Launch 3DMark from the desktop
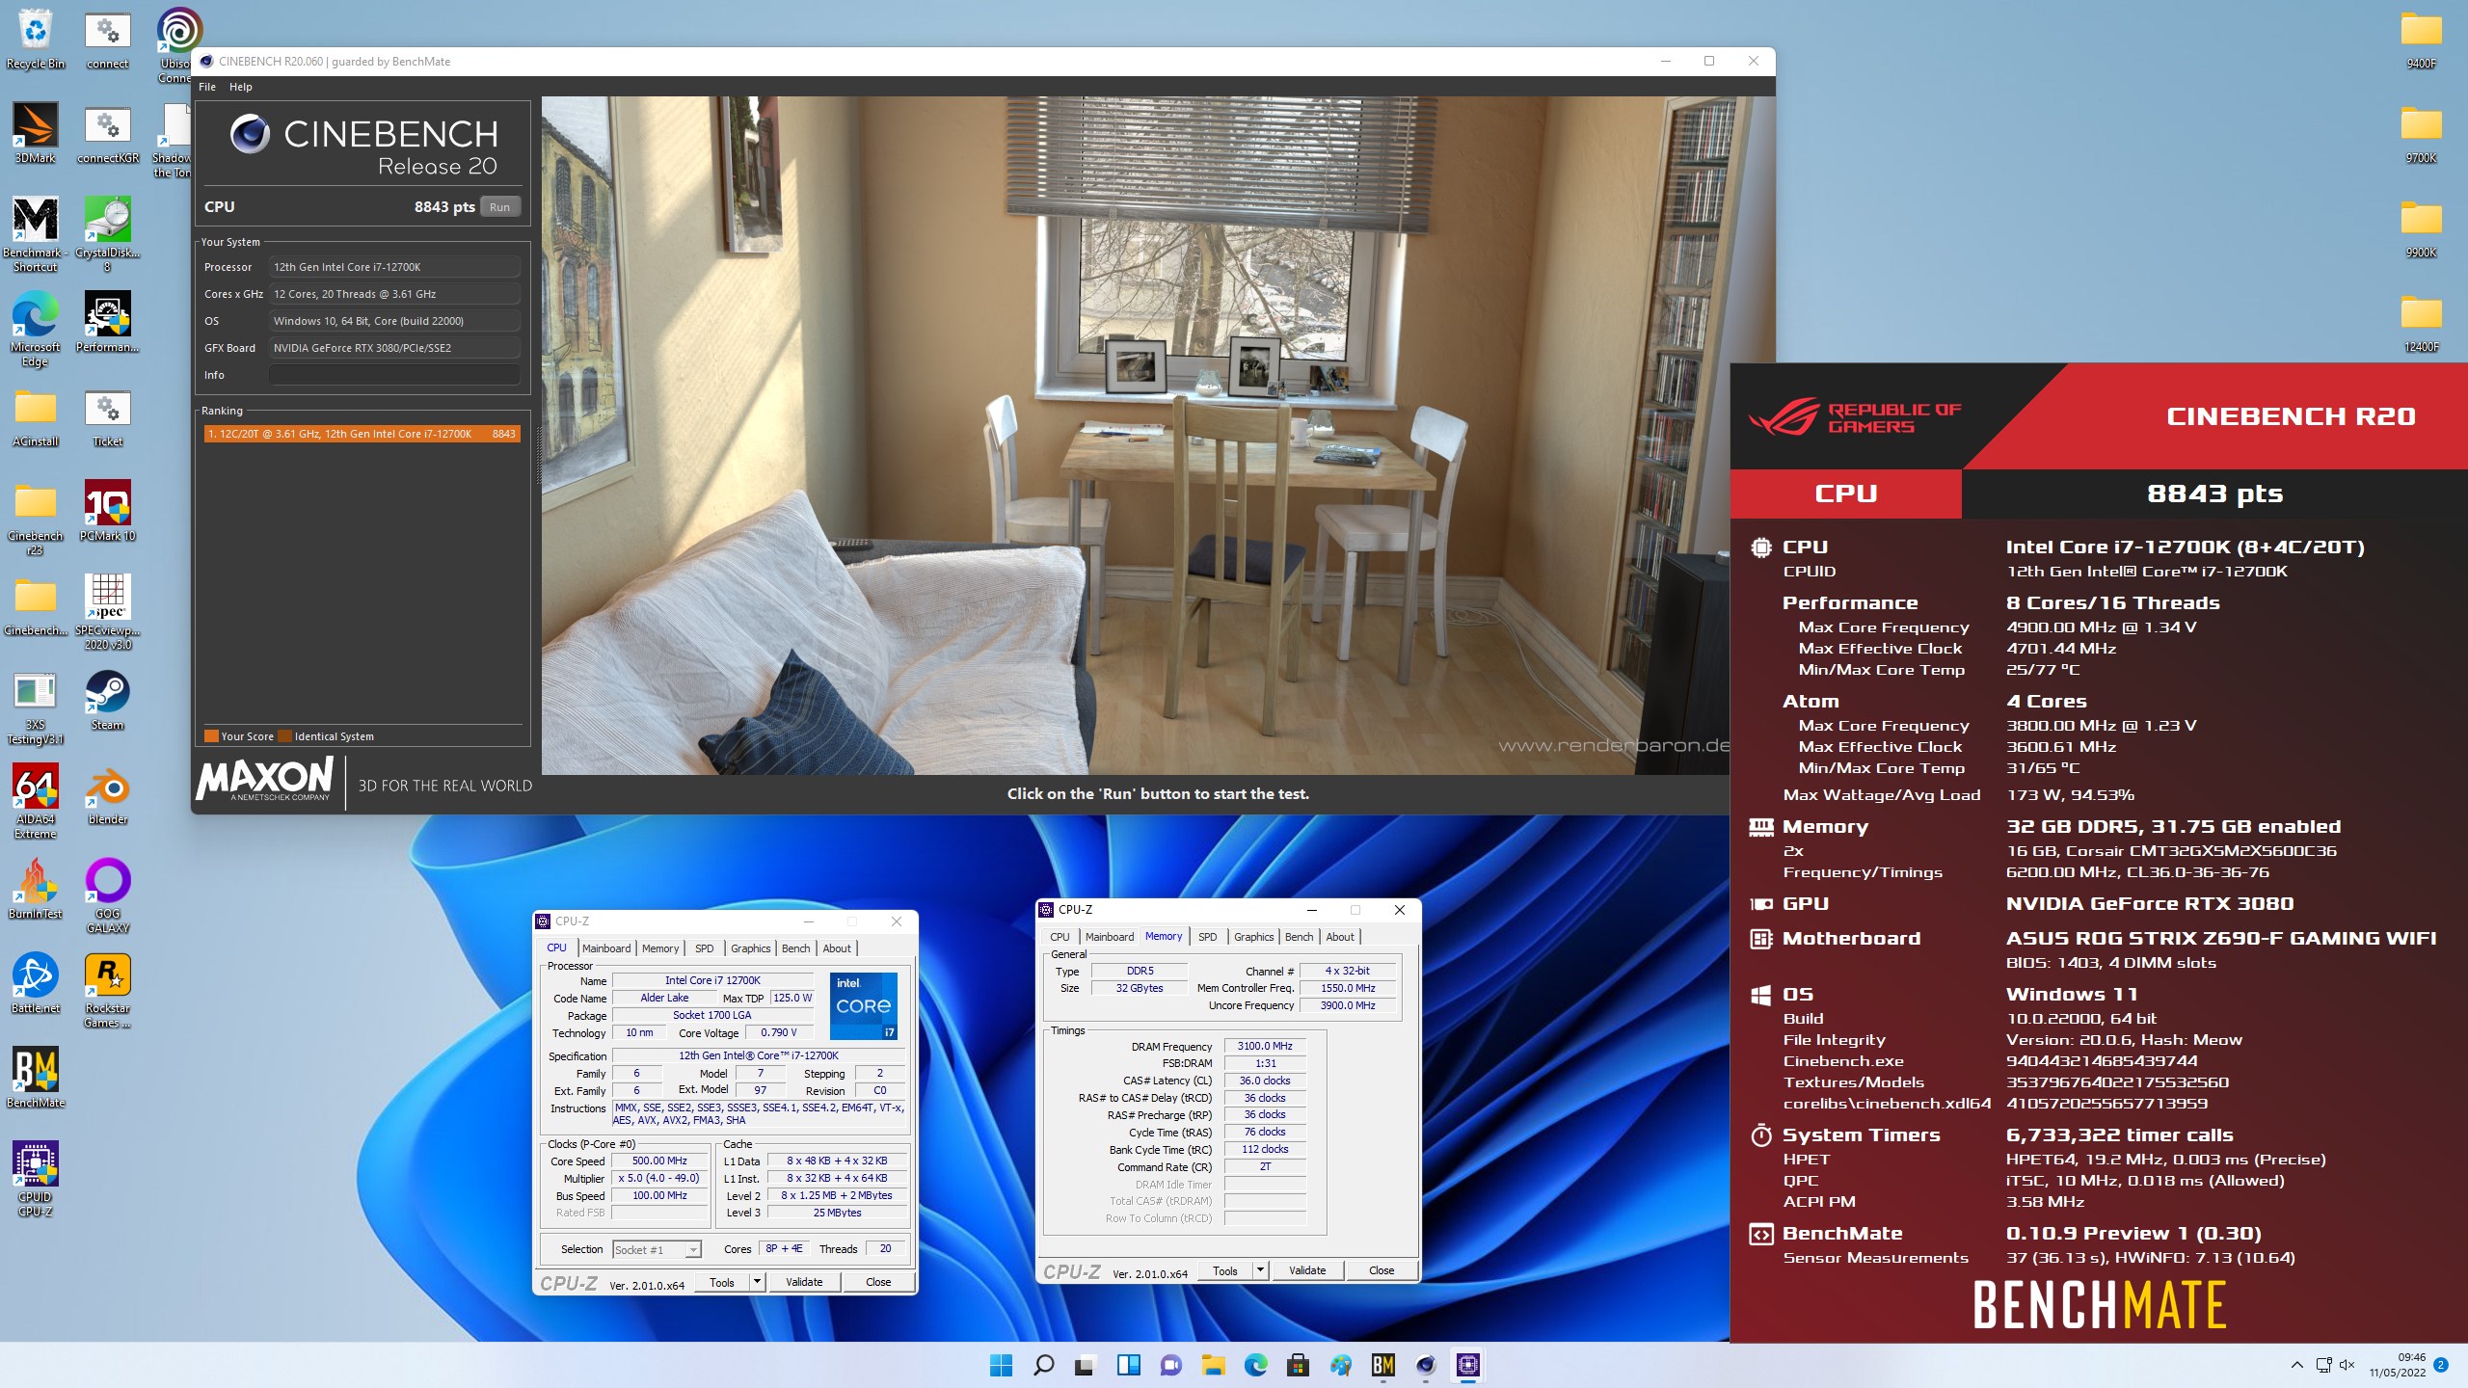Screen dimensions: 2468x1388 click(36, 133)
